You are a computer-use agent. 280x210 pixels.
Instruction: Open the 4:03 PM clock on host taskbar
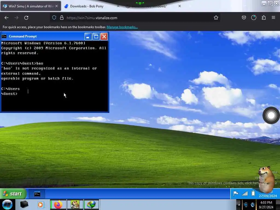266,205
